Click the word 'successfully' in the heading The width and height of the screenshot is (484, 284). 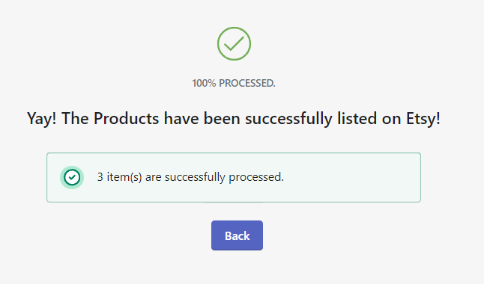pyautogui.click(x=288, y=119)
